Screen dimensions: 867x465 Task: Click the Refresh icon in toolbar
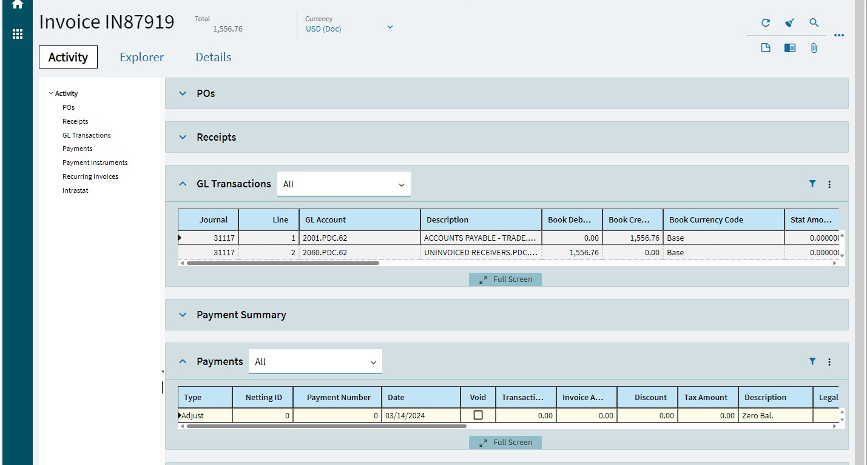pos(766,23)
